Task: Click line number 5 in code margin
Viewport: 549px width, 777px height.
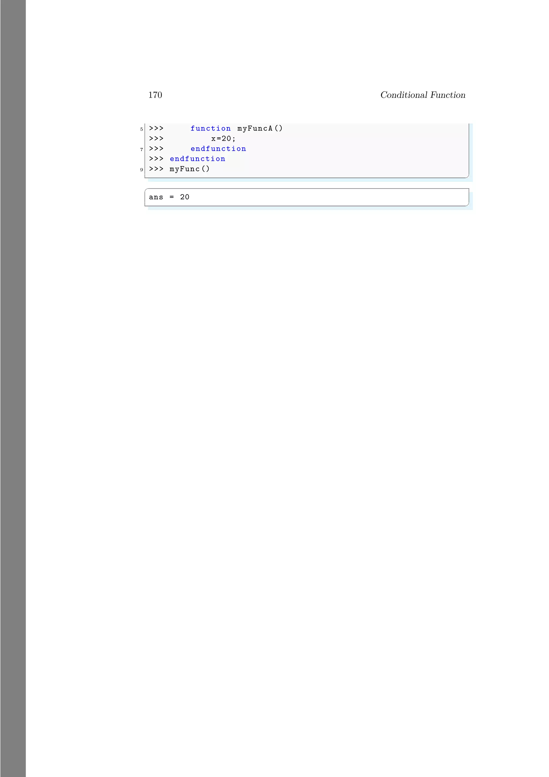Action: pyautogui.click(x=141, y=129)
